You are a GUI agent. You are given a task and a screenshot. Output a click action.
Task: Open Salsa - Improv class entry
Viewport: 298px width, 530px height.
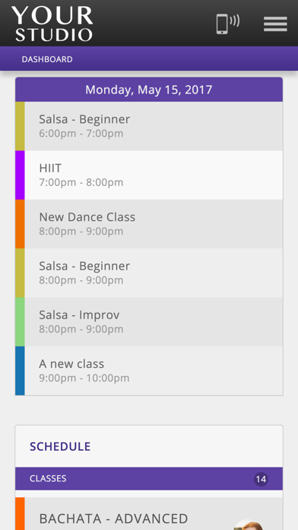point(149,322)
